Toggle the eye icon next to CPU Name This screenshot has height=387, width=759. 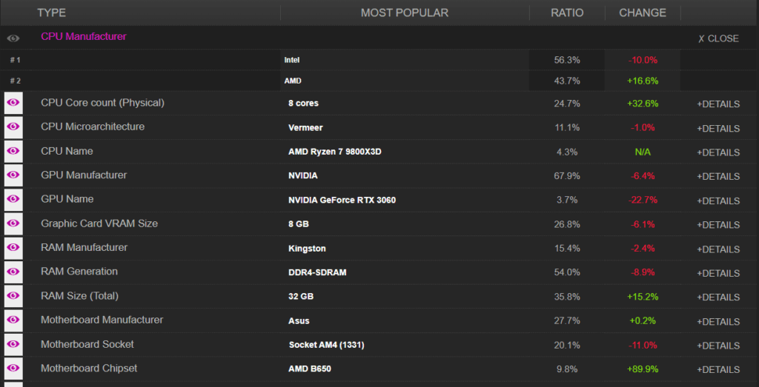[x=13, y=151]
